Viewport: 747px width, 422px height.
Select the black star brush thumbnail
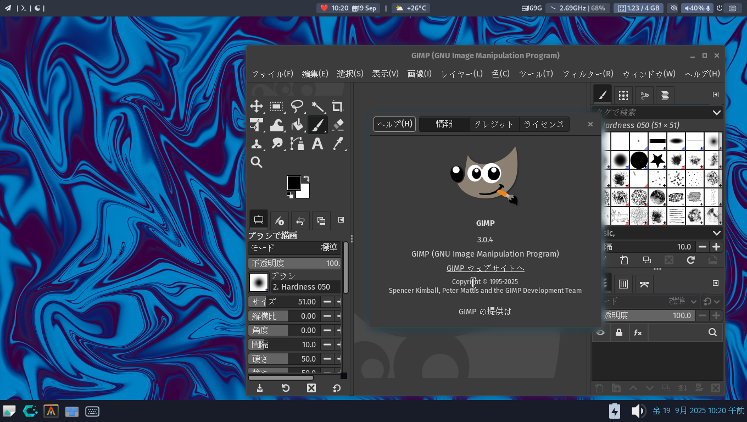pos(657,160)
